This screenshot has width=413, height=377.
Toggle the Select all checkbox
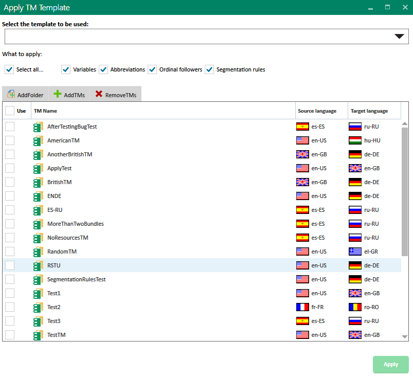point(9,69)
